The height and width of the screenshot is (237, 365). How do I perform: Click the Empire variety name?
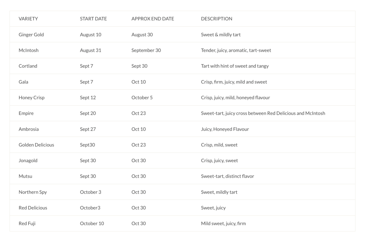coord(26,113)
